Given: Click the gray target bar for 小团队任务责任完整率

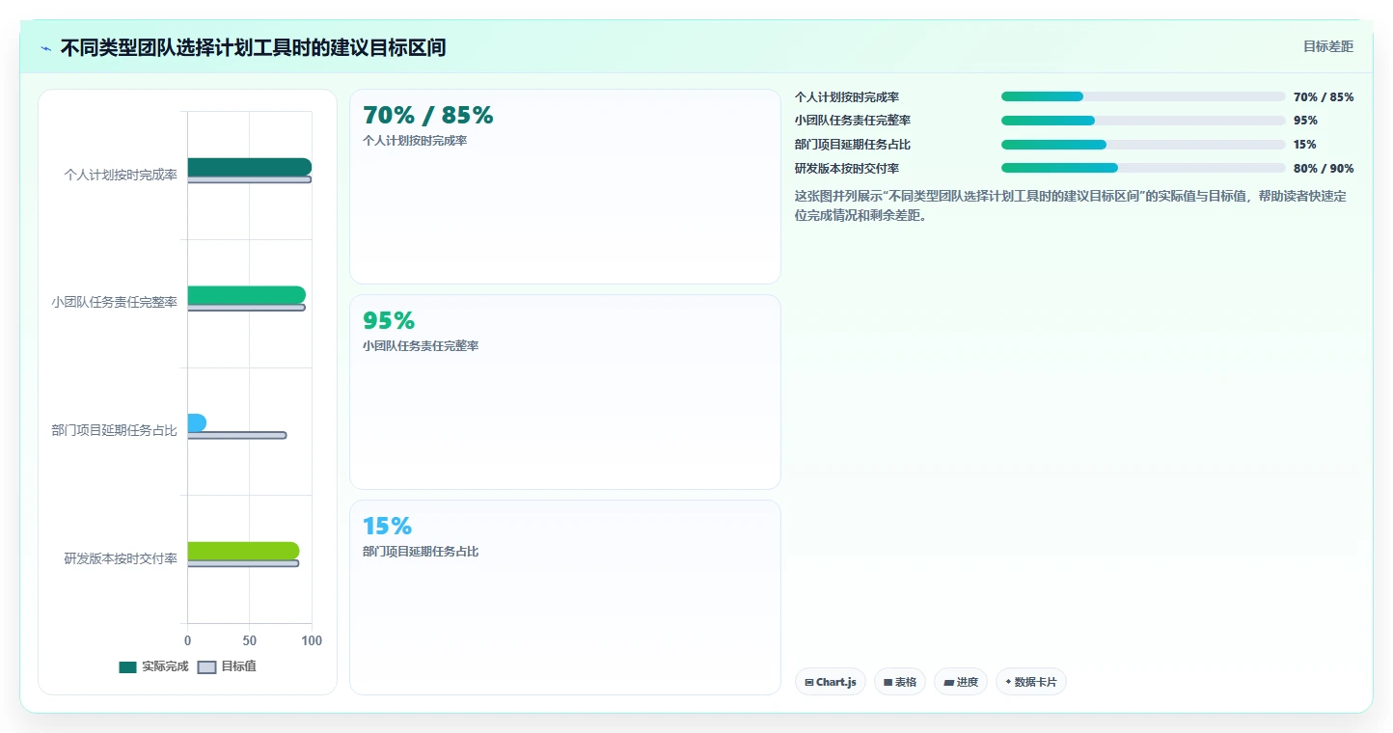Looking at the screenshot, I should point(246,308).
